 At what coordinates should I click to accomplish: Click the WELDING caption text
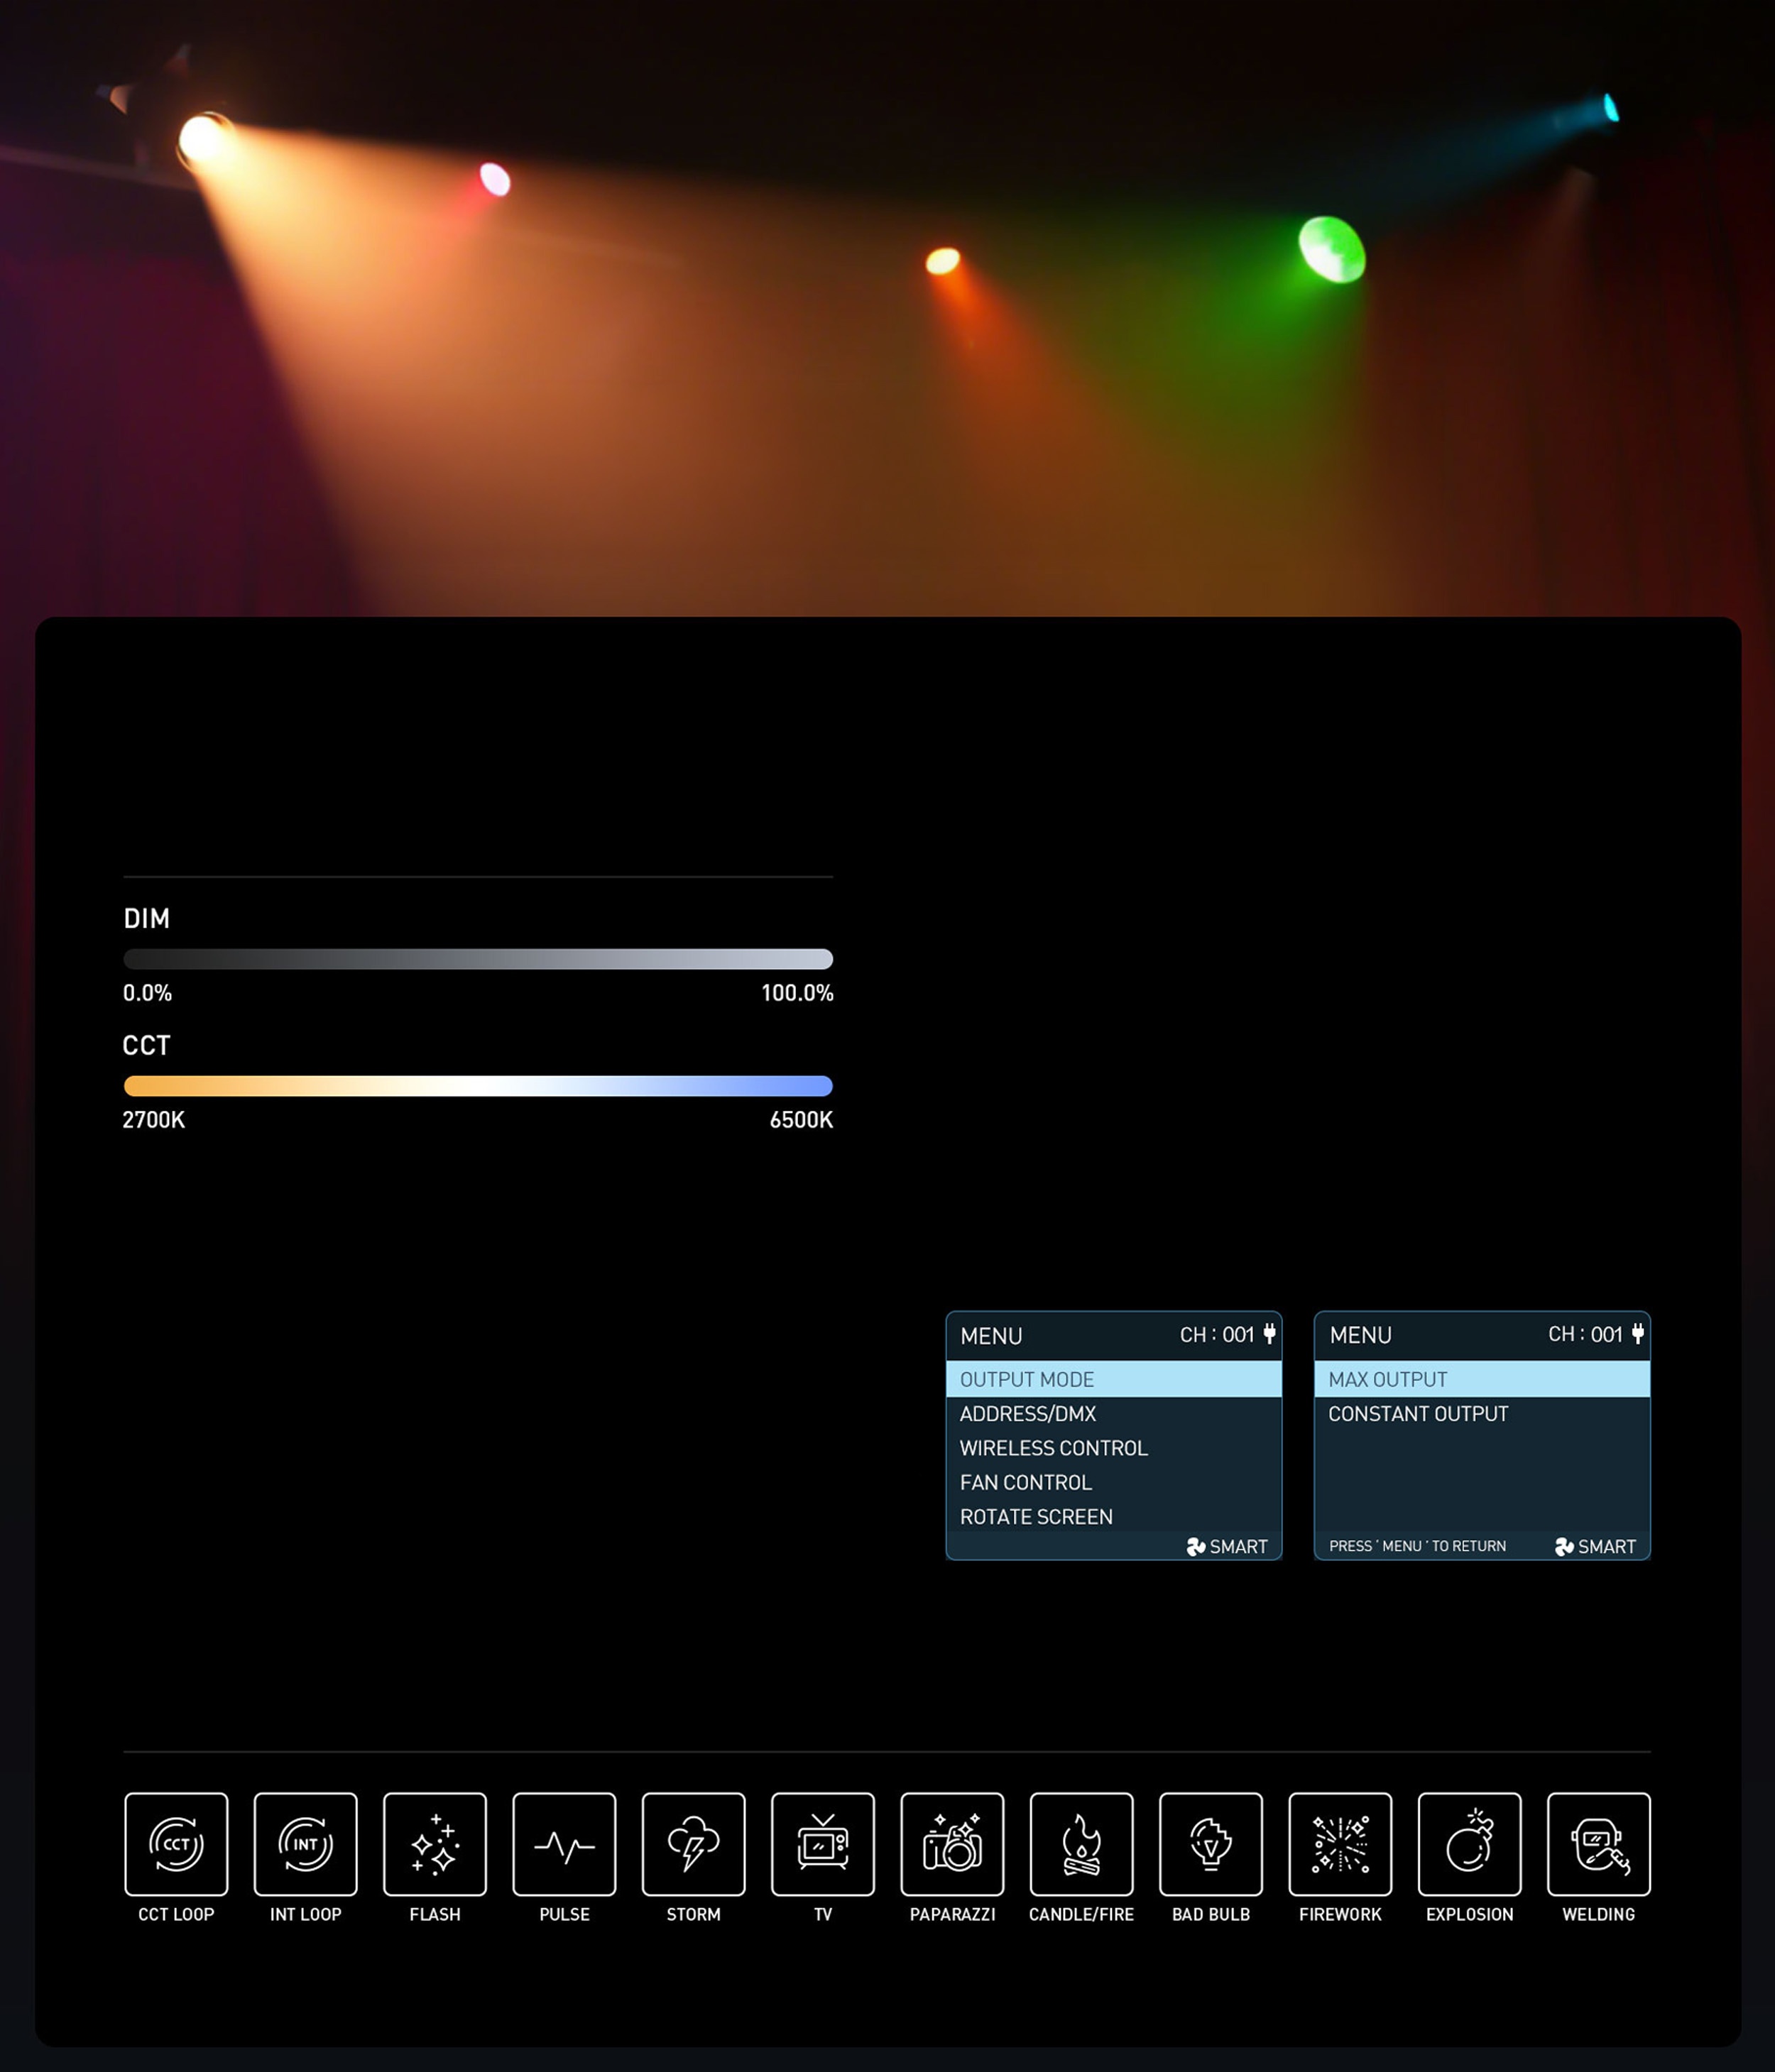point(1599,1914)
